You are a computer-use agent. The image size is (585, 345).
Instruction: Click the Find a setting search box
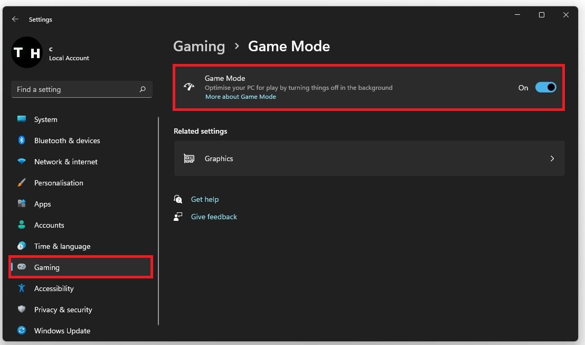point(77,89)
